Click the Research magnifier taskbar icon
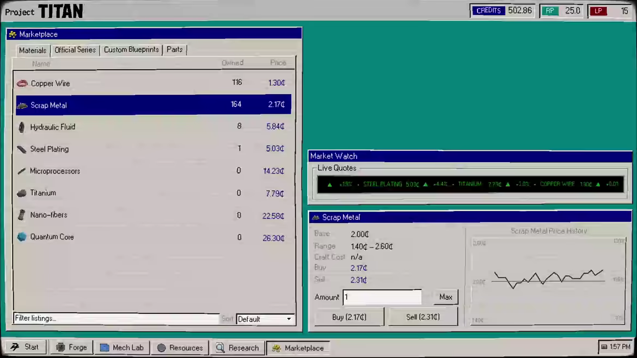The width and height of the screenshot is (637, 358). [220, 348]
